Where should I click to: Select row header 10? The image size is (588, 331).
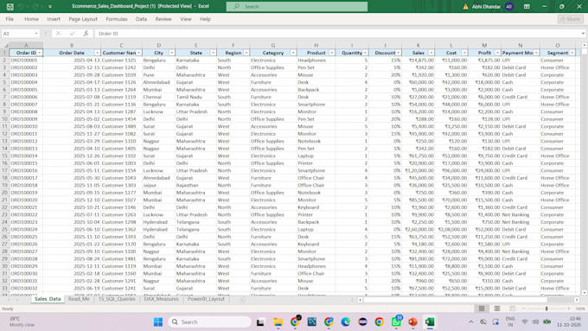(x=4, y=118)
